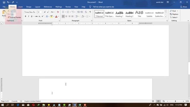This screenshot has height=107, width=190.
Task: Open font color dropdown arrow
Action: (x=58, y=16)
